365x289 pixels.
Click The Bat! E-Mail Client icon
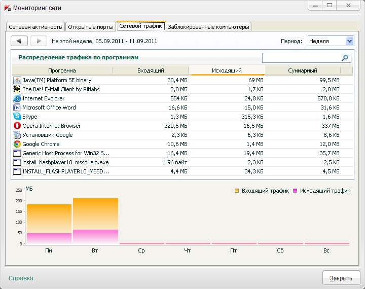pyautogui.click(x=17, y=89)
